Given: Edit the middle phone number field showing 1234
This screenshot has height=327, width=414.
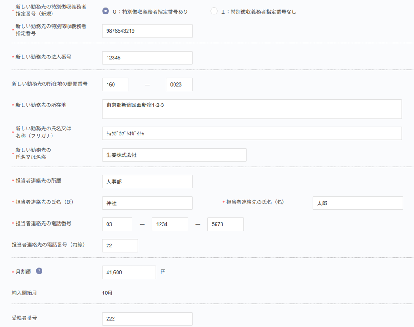Looking at the screenshot, I should (169, 224).
